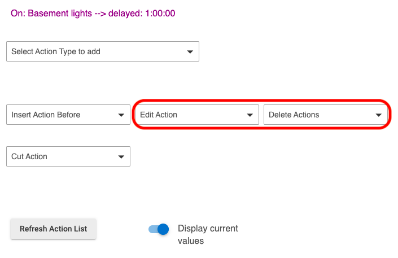Expand the Delete Actions dropdown
Viewport: 398px width, 258px height.
point(325,115)
